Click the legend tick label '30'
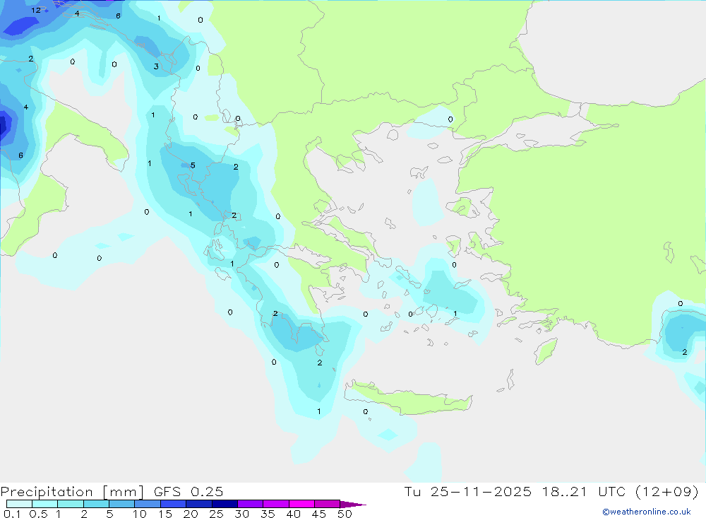The width and height of the screenshot is (706, 518). pyautogui.click(x=242, y=514)
